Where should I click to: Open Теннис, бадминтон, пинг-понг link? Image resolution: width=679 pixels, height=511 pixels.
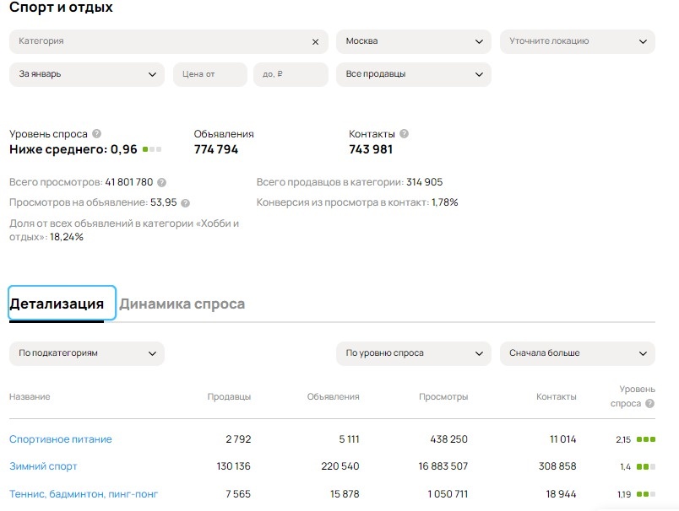tap(84, 494)
